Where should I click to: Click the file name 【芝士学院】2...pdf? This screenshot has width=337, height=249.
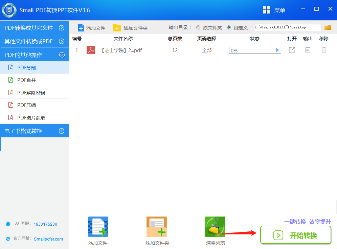tap(121, 50)
